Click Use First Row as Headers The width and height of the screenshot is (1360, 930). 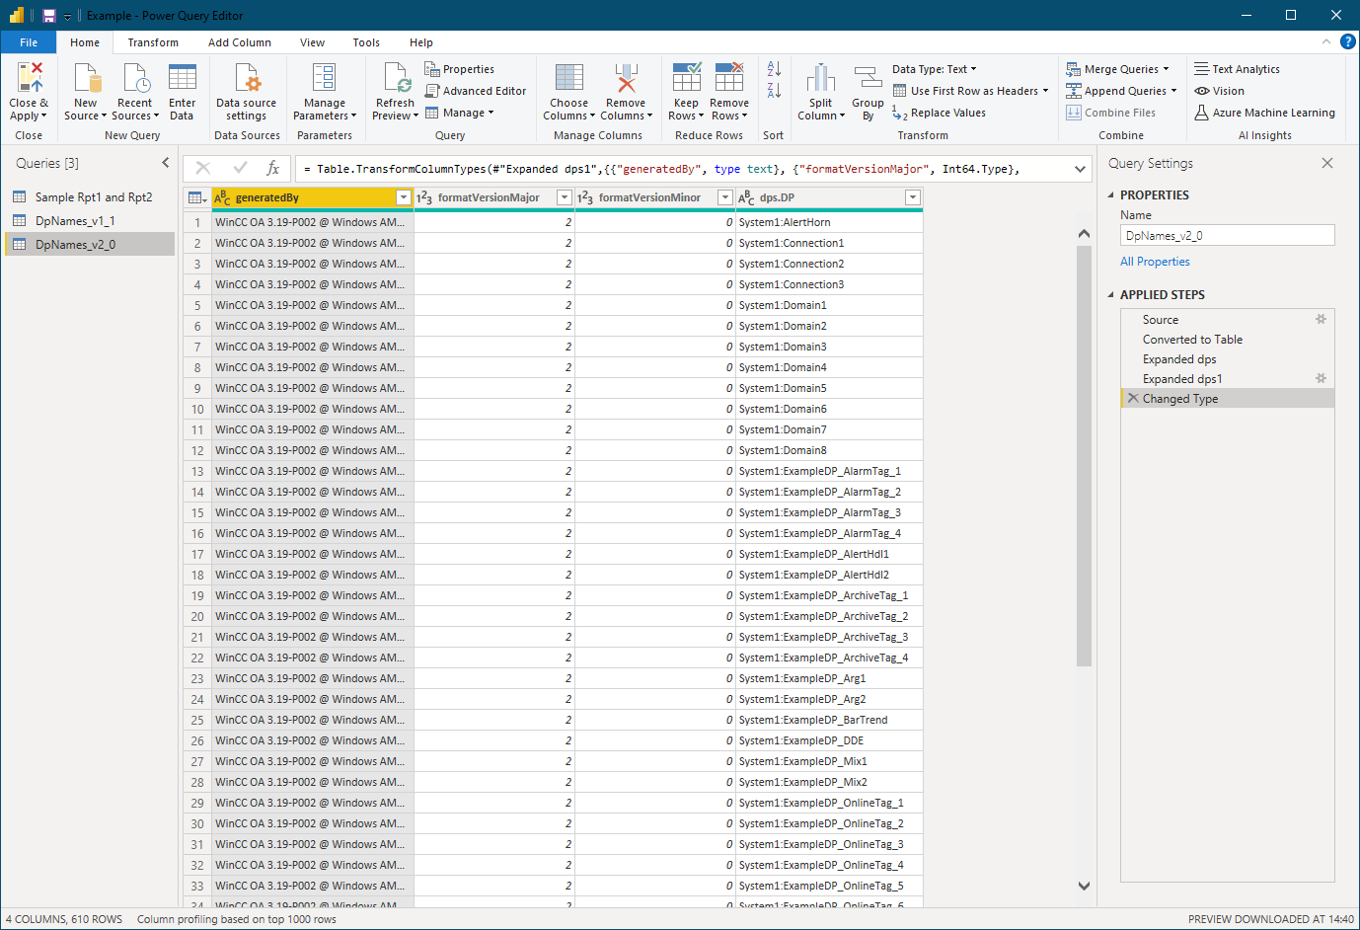pyautogui.click(x=971, y=90)
